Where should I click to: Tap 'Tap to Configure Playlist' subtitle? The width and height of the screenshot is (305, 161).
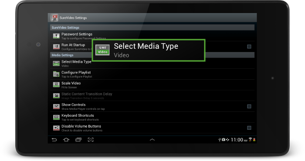pyautogui.click(x=77, y=77)
